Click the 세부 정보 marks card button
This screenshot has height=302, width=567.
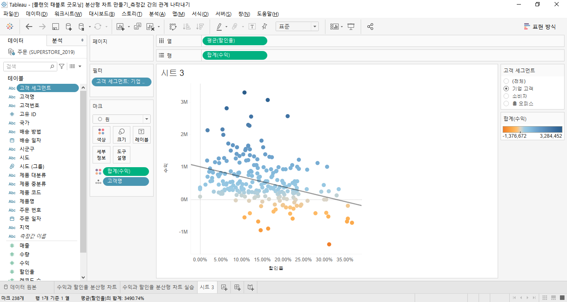[x=101, y=154]
